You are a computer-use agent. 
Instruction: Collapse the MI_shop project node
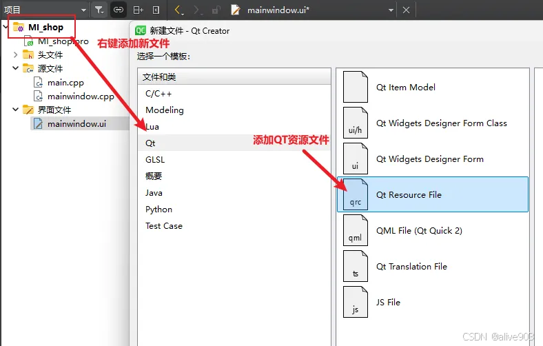click(6, 26)
